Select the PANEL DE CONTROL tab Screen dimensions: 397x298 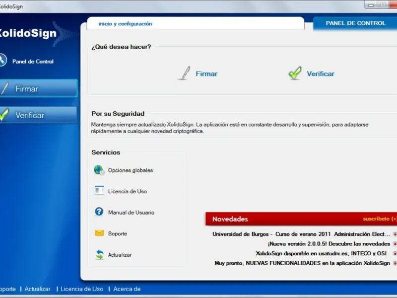pyautogui.click(x=355, y=23)
